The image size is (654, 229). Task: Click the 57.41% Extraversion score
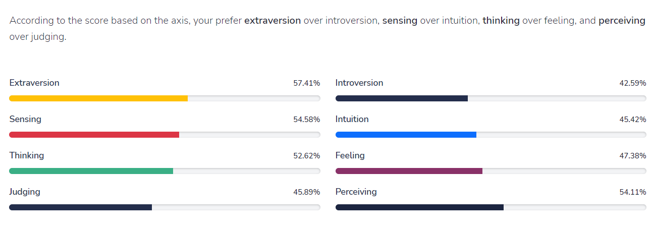306,83
